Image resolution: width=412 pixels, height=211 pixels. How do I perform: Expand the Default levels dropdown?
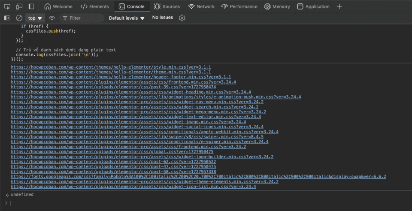(x=127, y=18)
